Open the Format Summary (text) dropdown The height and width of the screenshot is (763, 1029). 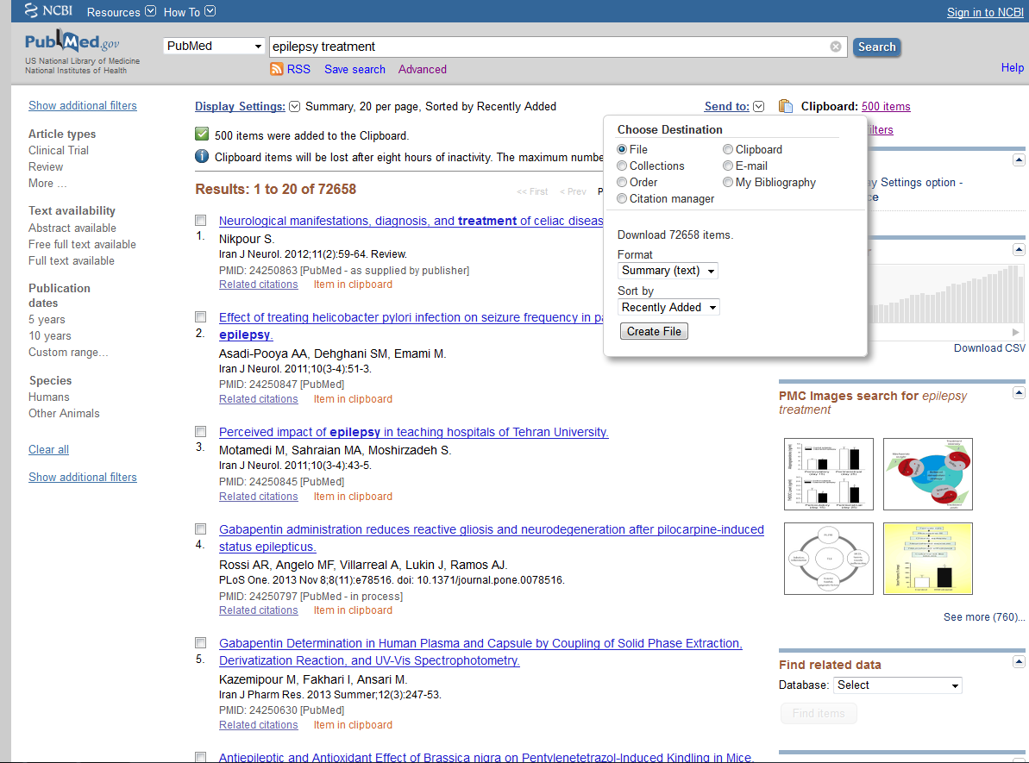click(x=668, y=271)
